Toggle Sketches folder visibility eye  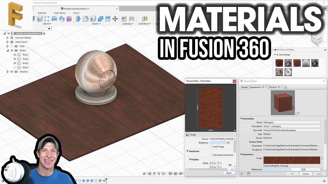pyautogui.click(x=12, y=72)
